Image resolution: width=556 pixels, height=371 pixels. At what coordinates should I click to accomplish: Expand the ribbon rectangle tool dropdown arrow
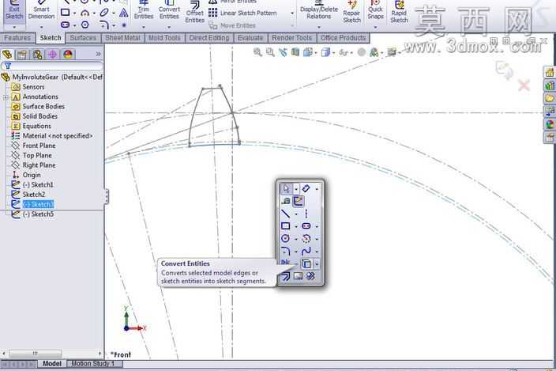[x=74, y=13]
